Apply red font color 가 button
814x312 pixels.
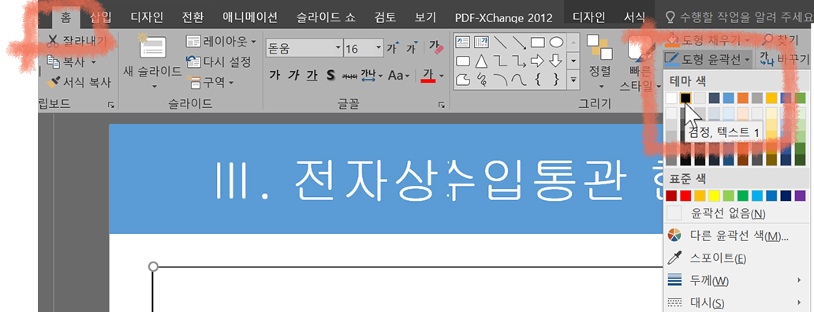click(x=428, y=76)
